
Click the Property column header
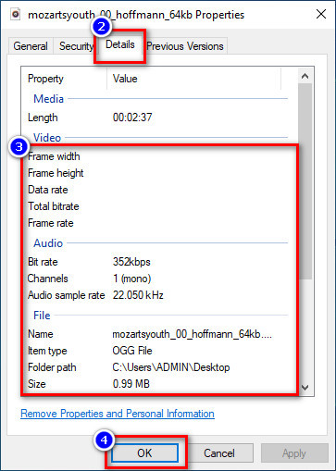click(x=45, y=79)
